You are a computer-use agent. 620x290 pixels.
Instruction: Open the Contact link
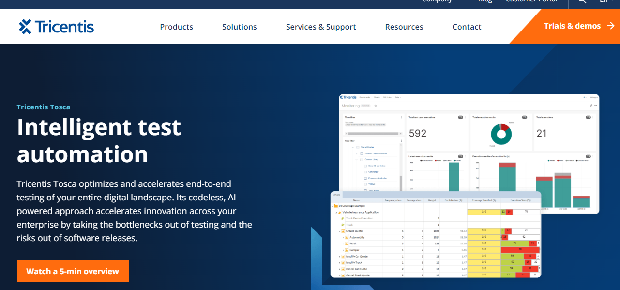click(x=467, y=27)
